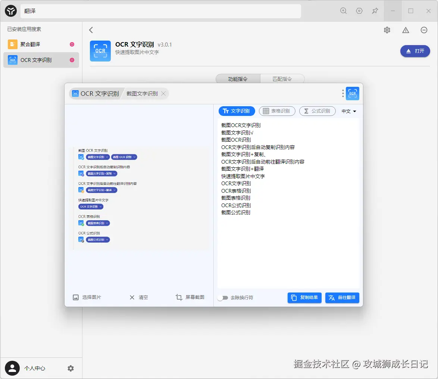Switch to the 功能指令 tab
This screenshot has width=438, height=379.
point(238,79)
